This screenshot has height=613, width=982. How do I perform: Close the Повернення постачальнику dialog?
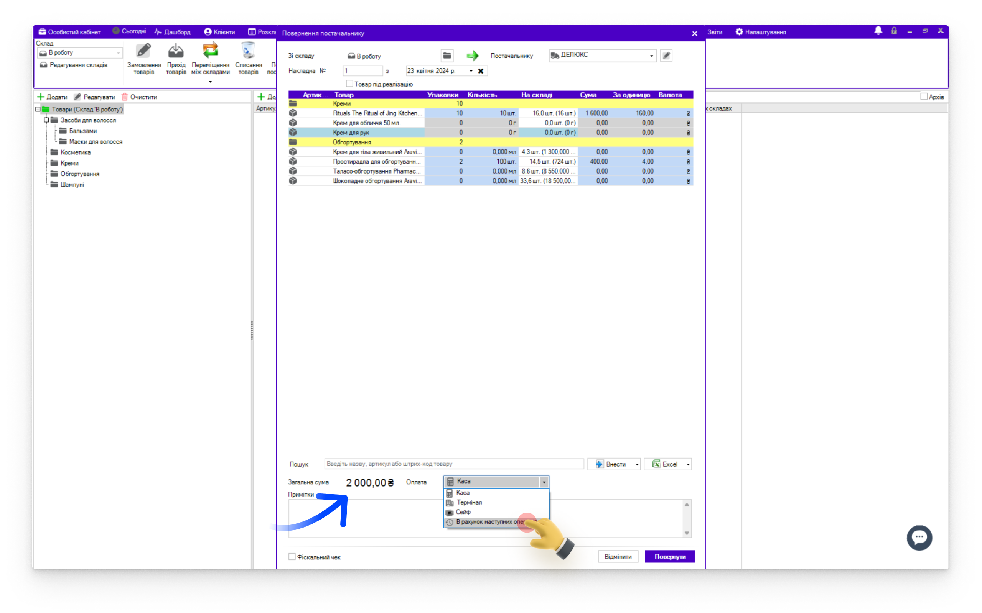coord(694,34)
